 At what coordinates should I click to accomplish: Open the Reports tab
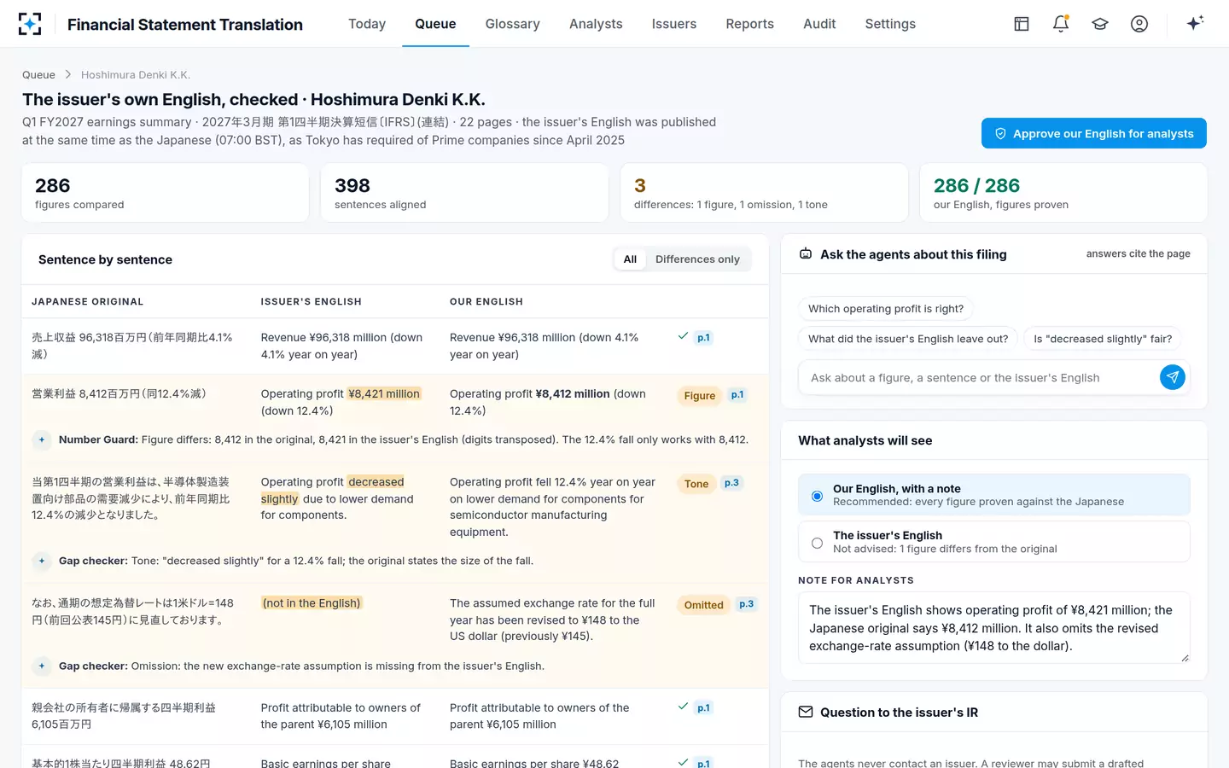pyautogui.click(x=749, y=24)
